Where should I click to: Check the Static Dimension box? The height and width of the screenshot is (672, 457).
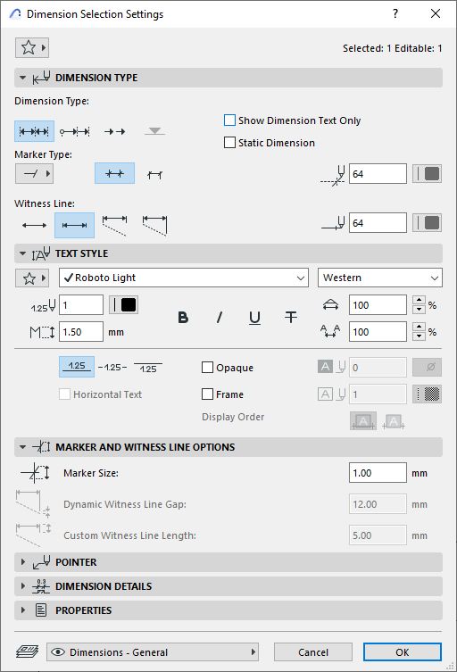coord(229,143)
